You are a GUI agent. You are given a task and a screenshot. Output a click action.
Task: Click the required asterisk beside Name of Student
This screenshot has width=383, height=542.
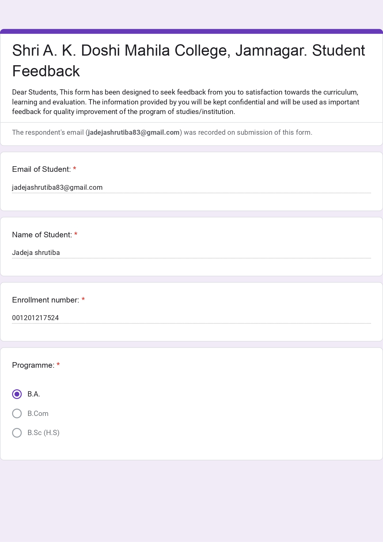[76, 235]
